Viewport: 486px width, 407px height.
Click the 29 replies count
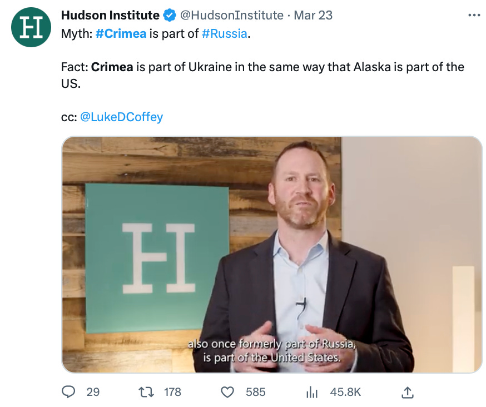point(93,392)
